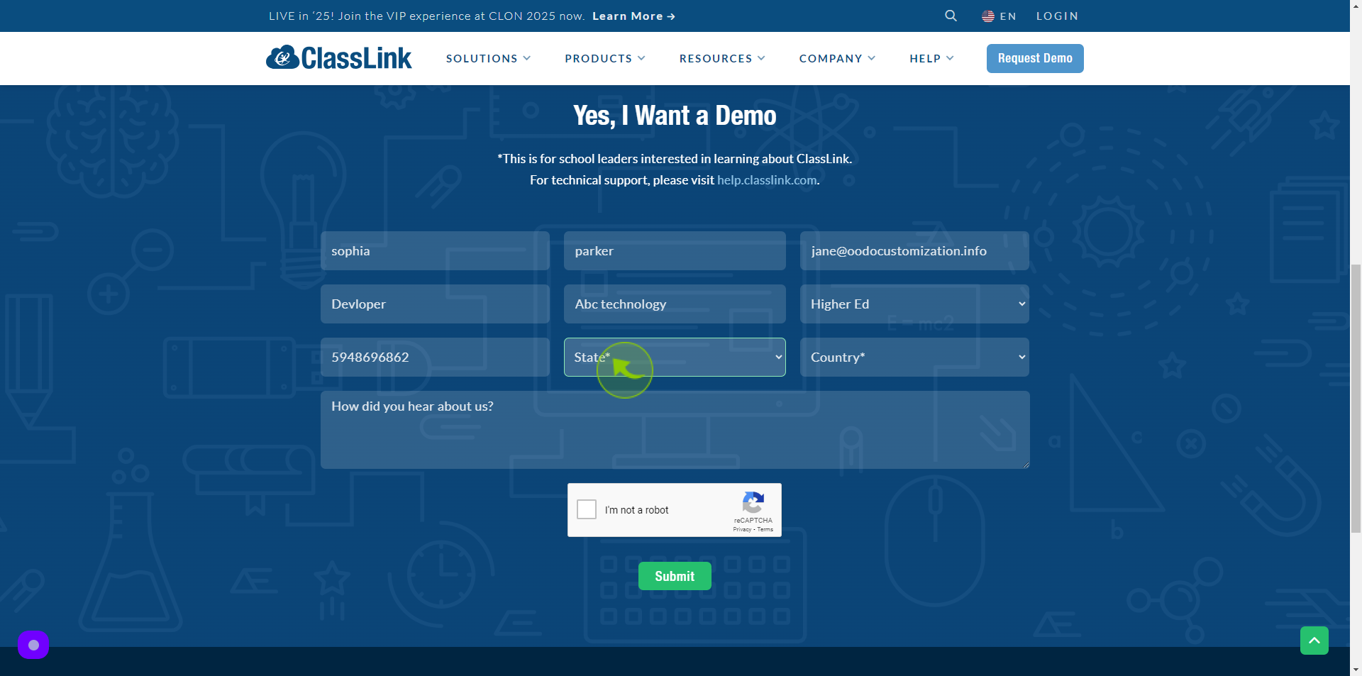Screen dimensions: 1362x676
Task: Click the reCAPTCHA Privacy link
Action: point(742,529)
